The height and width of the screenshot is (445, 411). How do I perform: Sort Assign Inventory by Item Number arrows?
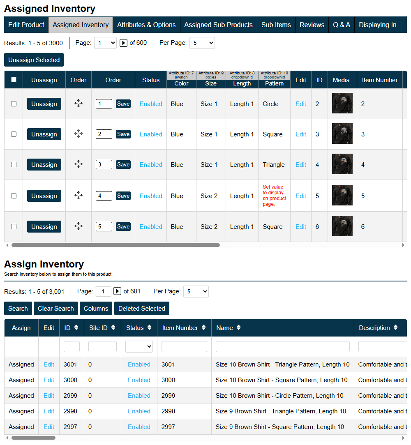tap(203, 327)
